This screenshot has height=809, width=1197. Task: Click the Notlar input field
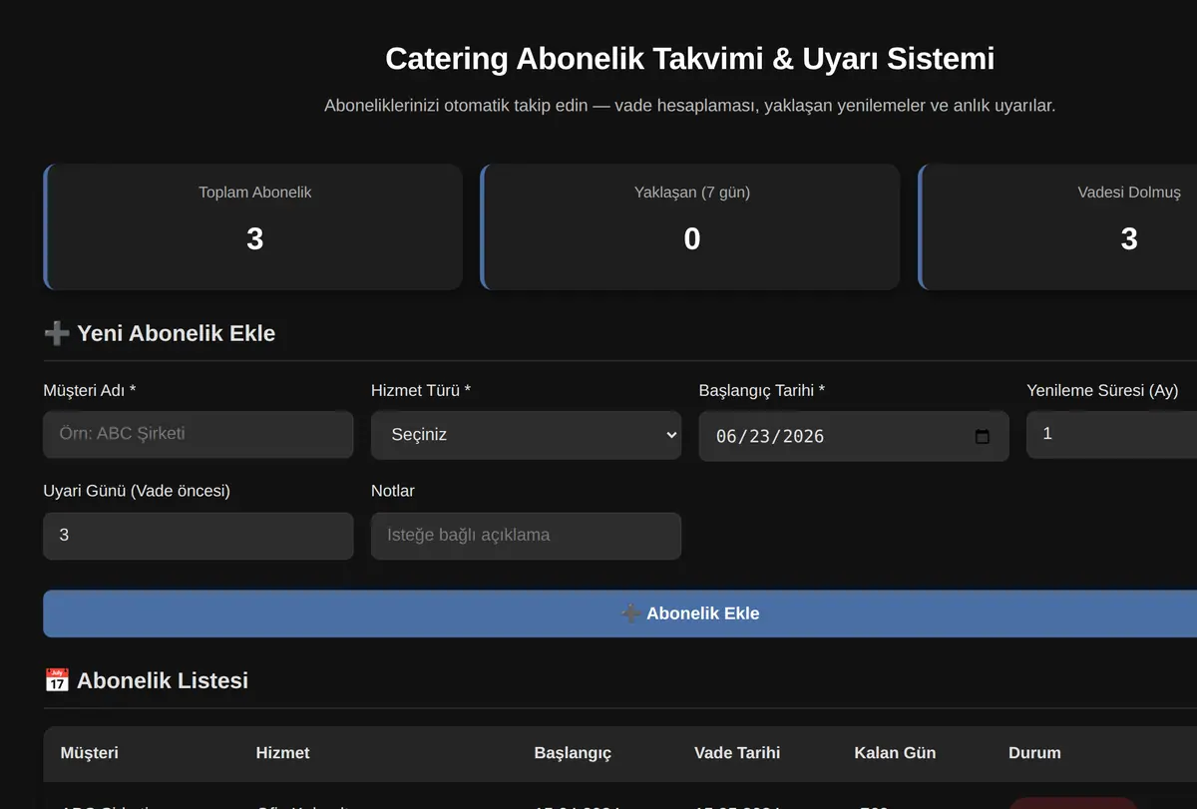point(526,536)
